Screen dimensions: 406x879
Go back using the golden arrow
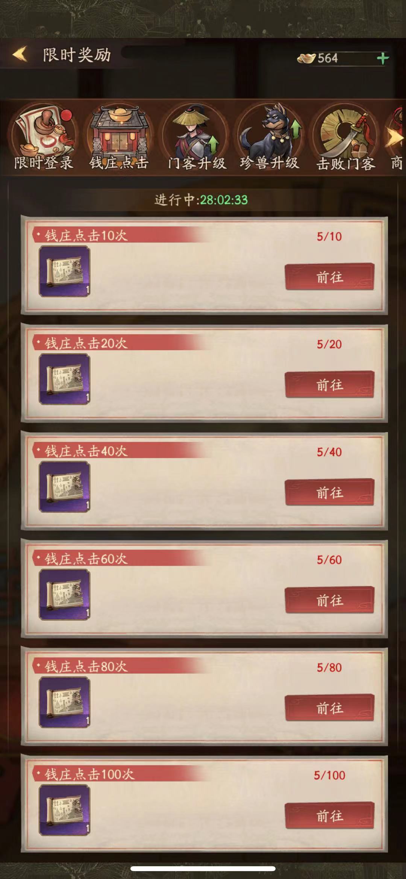coord(20,54)
